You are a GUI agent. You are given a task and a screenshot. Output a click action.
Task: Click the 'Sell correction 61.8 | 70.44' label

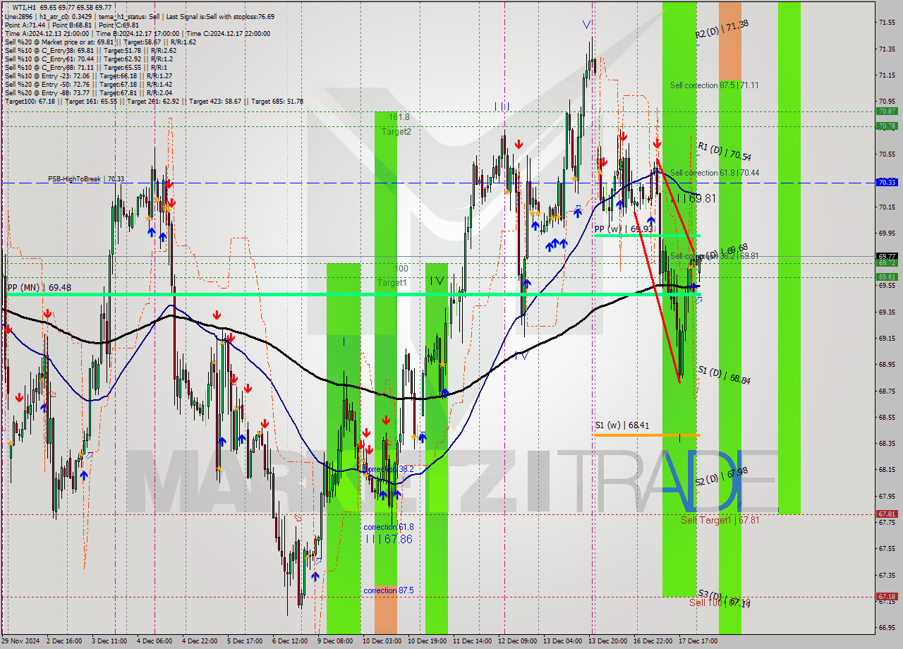pos(715,173)
